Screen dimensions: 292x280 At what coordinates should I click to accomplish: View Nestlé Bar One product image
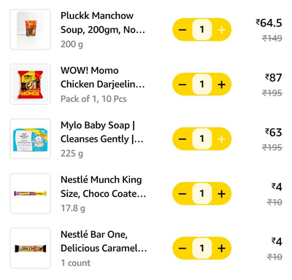(30, 248)
